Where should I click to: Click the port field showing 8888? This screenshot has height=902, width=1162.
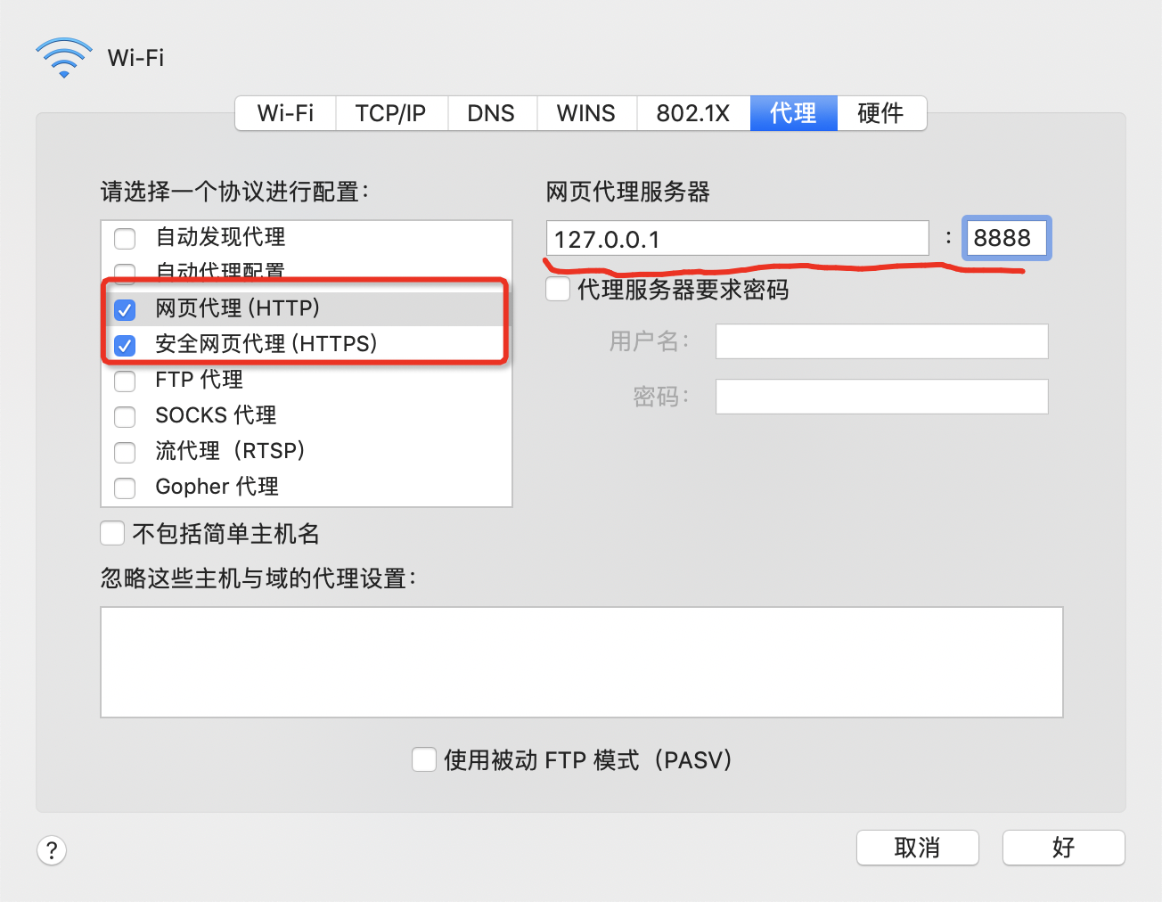coord(1007,238)
